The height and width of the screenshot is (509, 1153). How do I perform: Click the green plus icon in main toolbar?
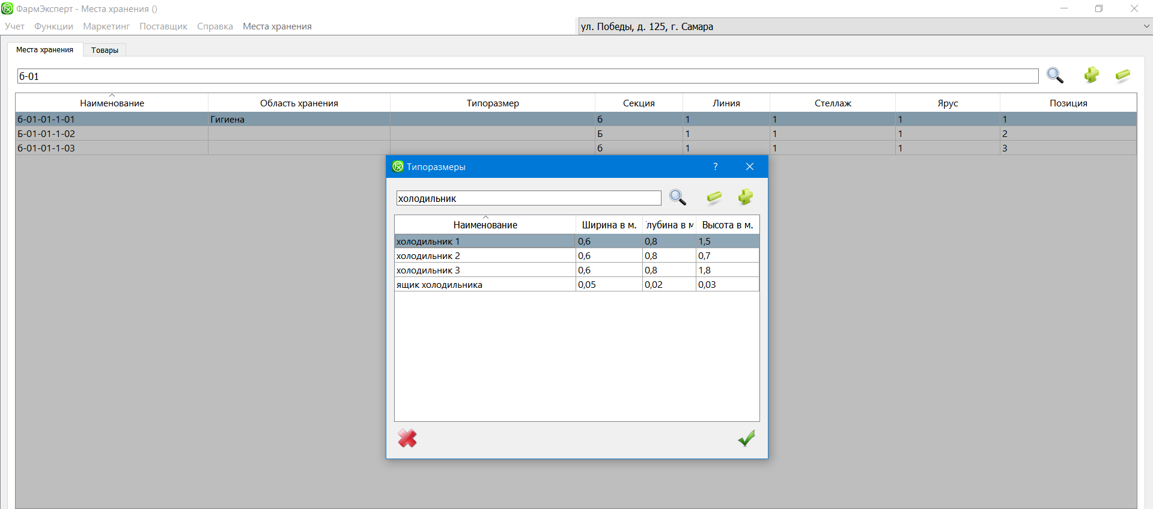pos(1091,75)
